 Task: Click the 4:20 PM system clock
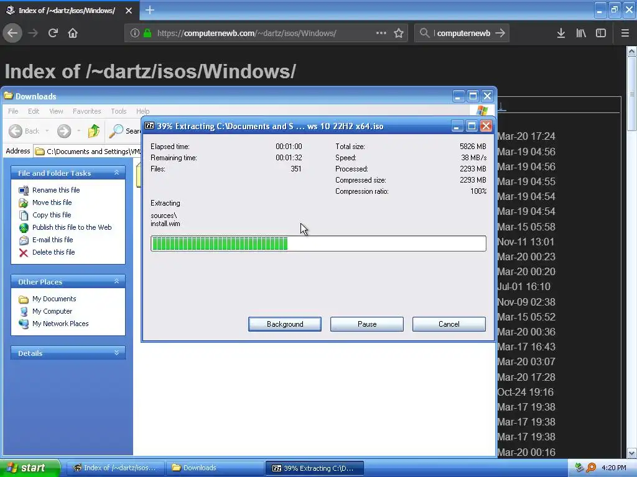coord(614,468)
